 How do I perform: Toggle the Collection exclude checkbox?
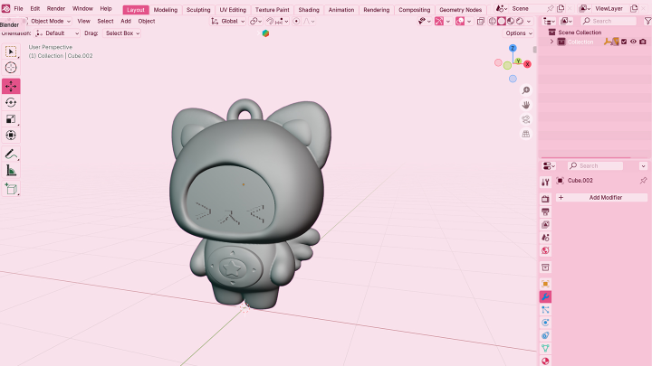pos(624,42)
